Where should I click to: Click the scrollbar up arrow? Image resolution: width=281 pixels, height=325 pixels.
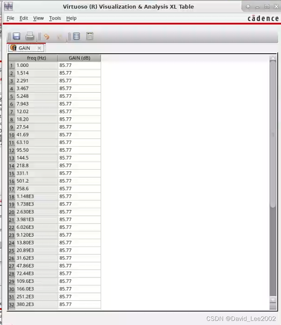[273, 58]
